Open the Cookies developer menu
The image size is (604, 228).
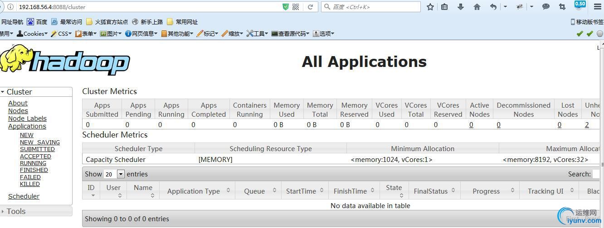[x=32, y=33]
